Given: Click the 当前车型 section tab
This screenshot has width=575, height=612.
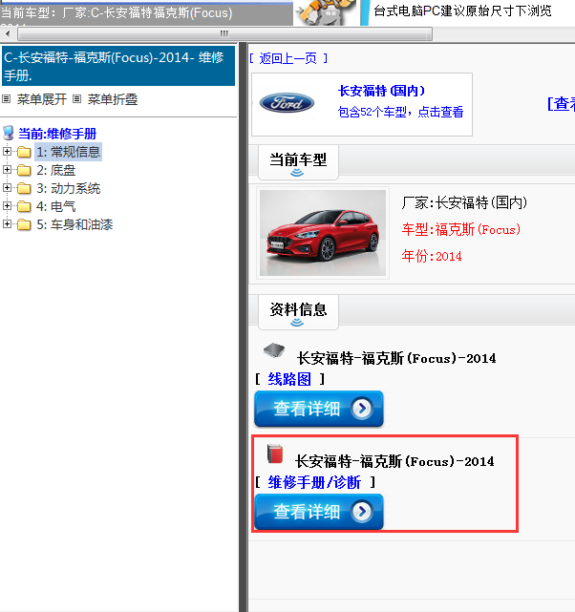Looking at the screenshot, I should coord(298,162).
